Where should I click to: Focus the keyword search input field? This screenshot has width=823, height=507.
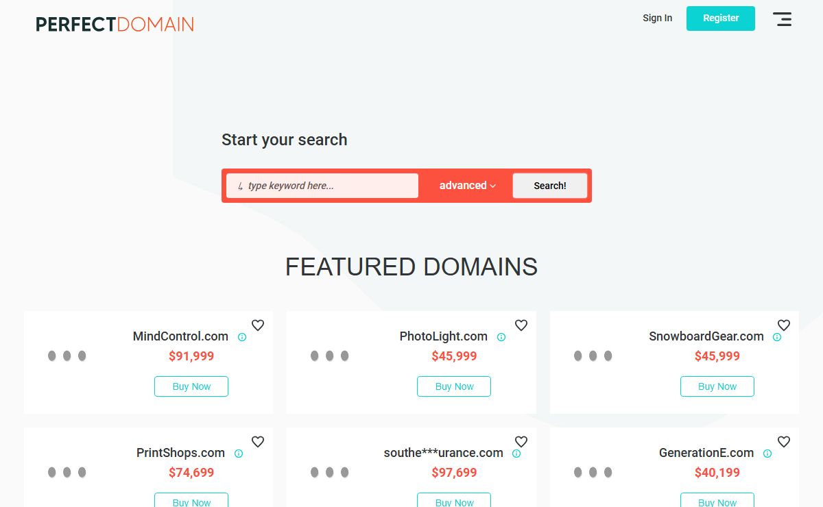point(322,186)
